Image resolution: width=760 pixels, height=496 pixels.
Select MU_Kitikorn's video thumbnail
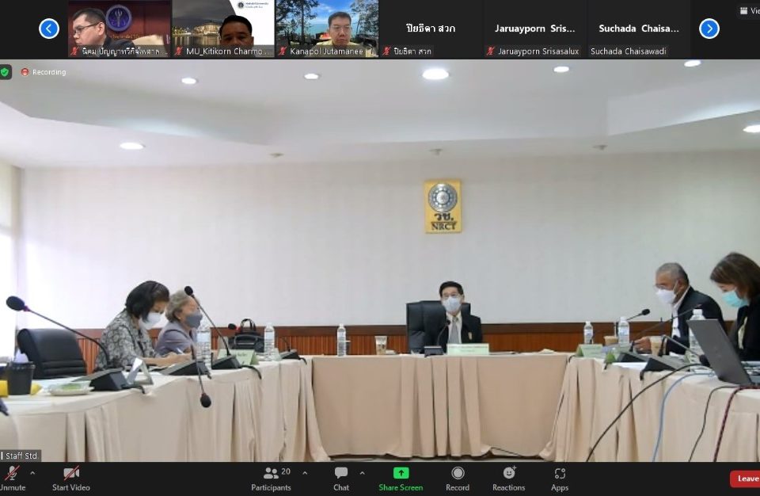[223, 29]
